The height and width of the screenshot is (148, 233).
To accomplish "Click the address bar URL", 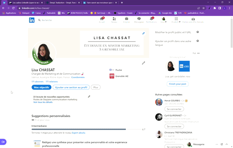I will click(36, 8).
